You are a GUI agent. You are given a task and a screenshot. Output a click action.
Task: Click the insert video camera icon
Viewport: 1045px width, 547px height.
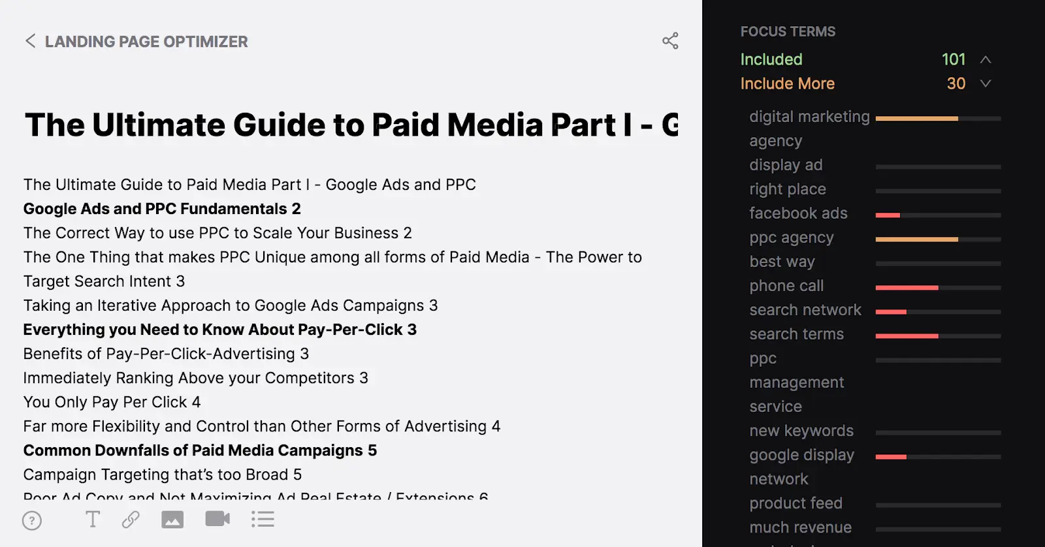tap(217, 519)
